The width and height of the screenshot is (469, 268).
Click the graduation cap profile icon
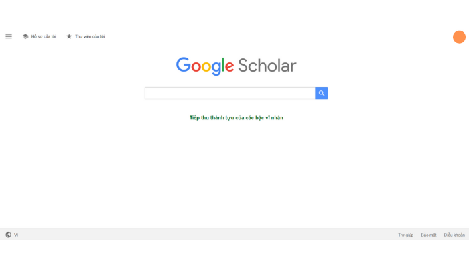[x=25, y=36]
